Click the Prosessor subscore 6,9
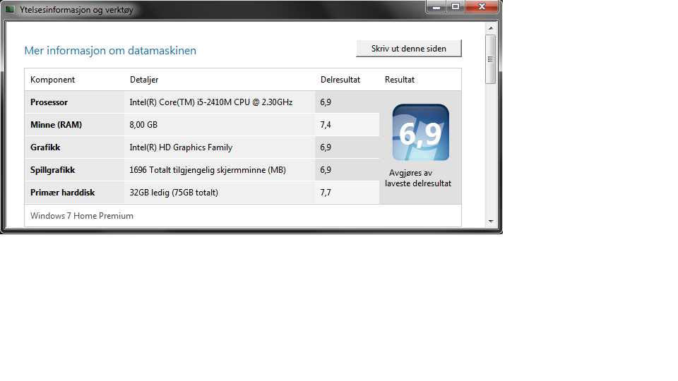This screenshot has width=678, height=381. pos(326,102)
